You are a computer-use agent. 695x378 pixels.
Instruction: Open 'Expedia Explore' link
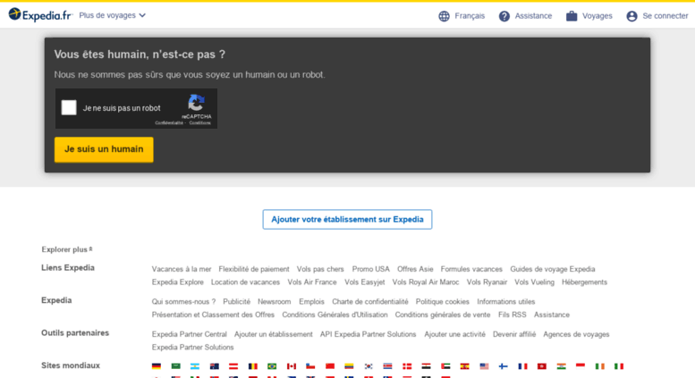coord(177,282)
